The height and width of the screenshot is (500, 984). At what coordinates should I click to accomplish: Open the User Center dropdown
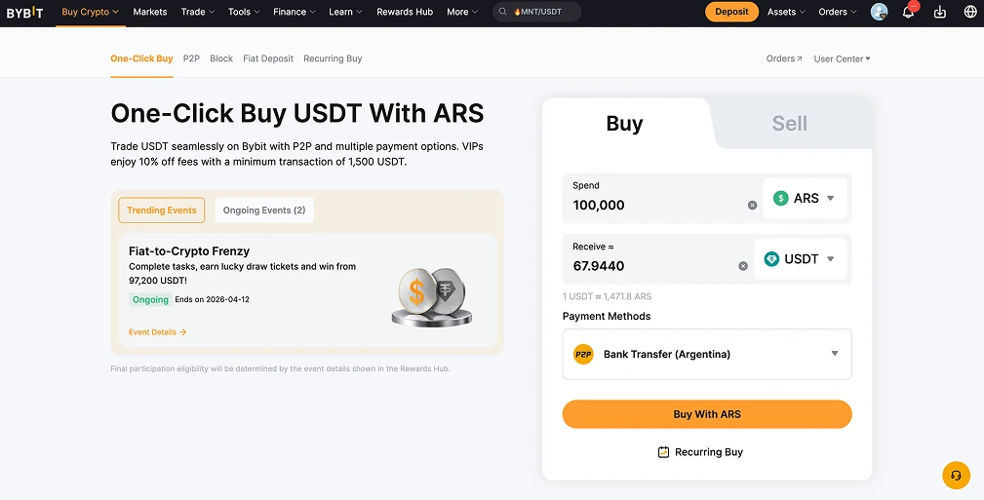point(842,59)
